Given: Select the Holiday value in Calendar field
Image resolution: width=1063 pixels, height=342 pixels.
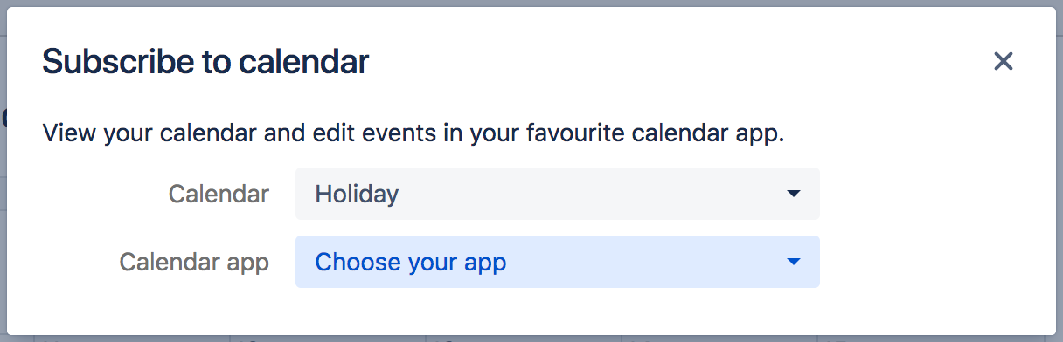Looking at the screenshot, I should click(357, 194).
